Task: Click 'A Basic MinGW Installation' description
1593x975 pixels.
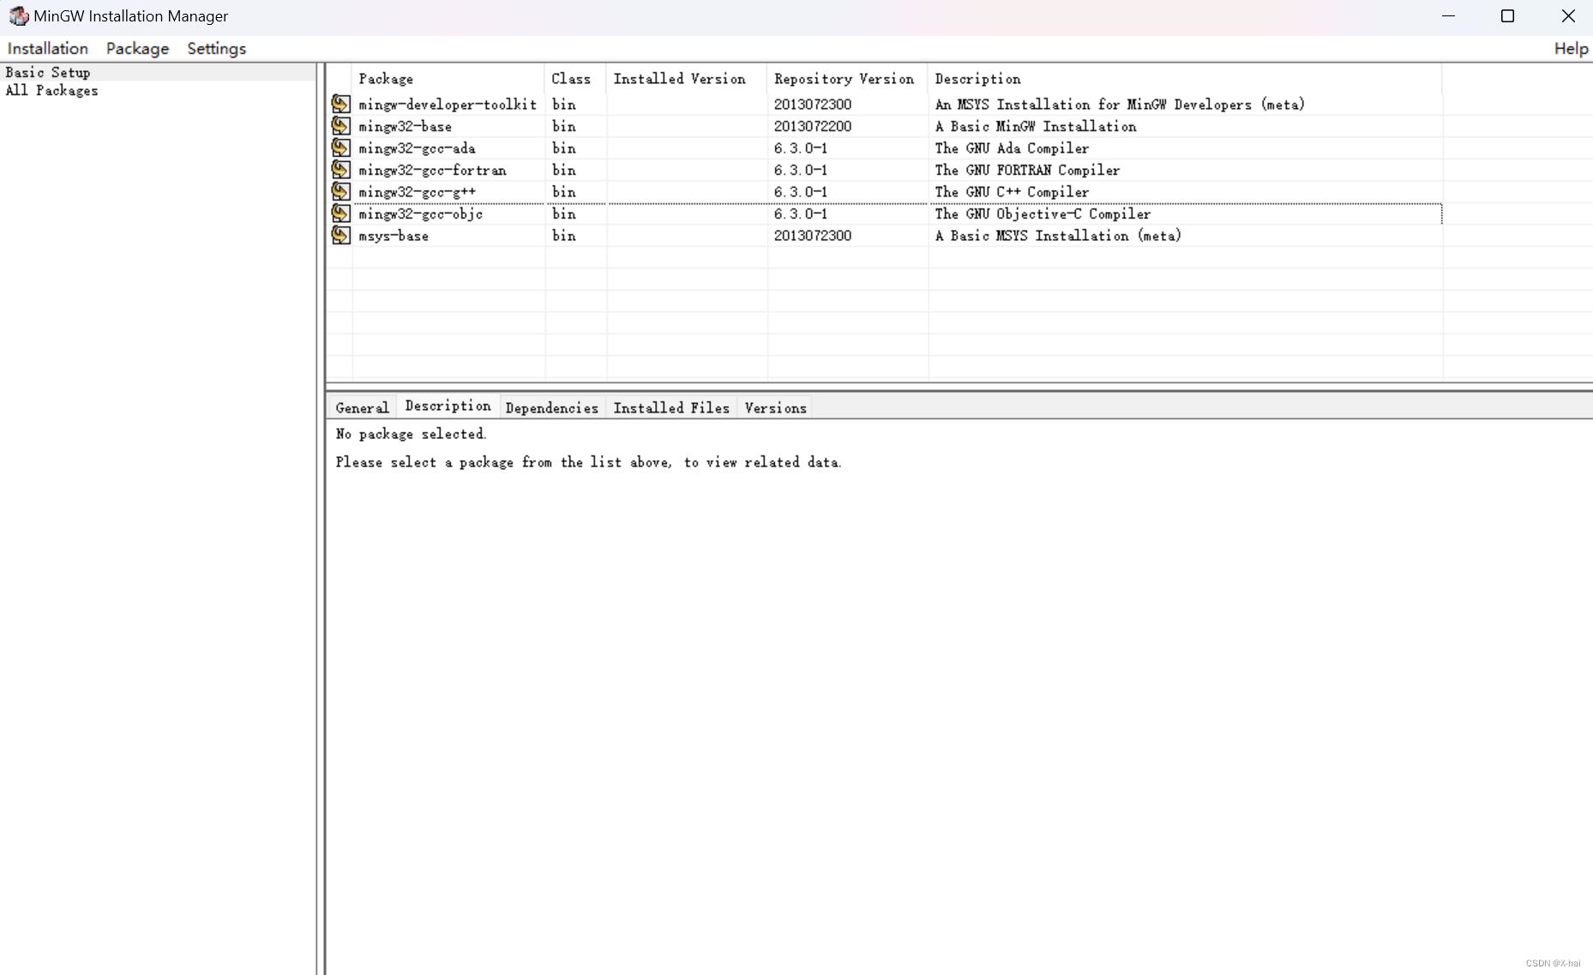Action: point(1036,126)
